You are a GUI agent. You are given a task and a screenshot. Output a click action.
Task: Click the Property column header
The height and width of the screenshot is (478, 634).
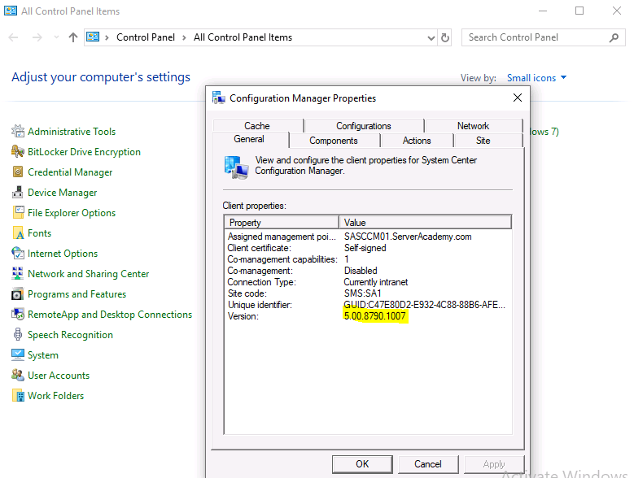pyautogui.click(x=282, y=223)
